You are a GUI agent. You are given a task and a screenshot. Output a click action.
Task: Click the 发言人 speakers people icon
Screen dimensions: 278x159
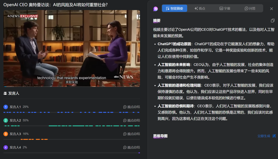pos(5,93)
